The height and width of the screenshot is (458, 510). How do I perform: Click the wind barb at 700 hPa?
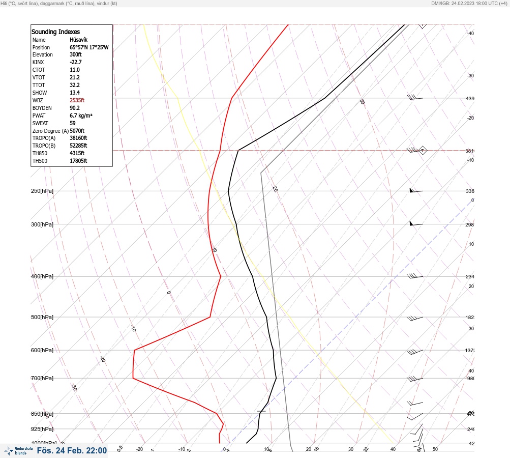[415, 379]
